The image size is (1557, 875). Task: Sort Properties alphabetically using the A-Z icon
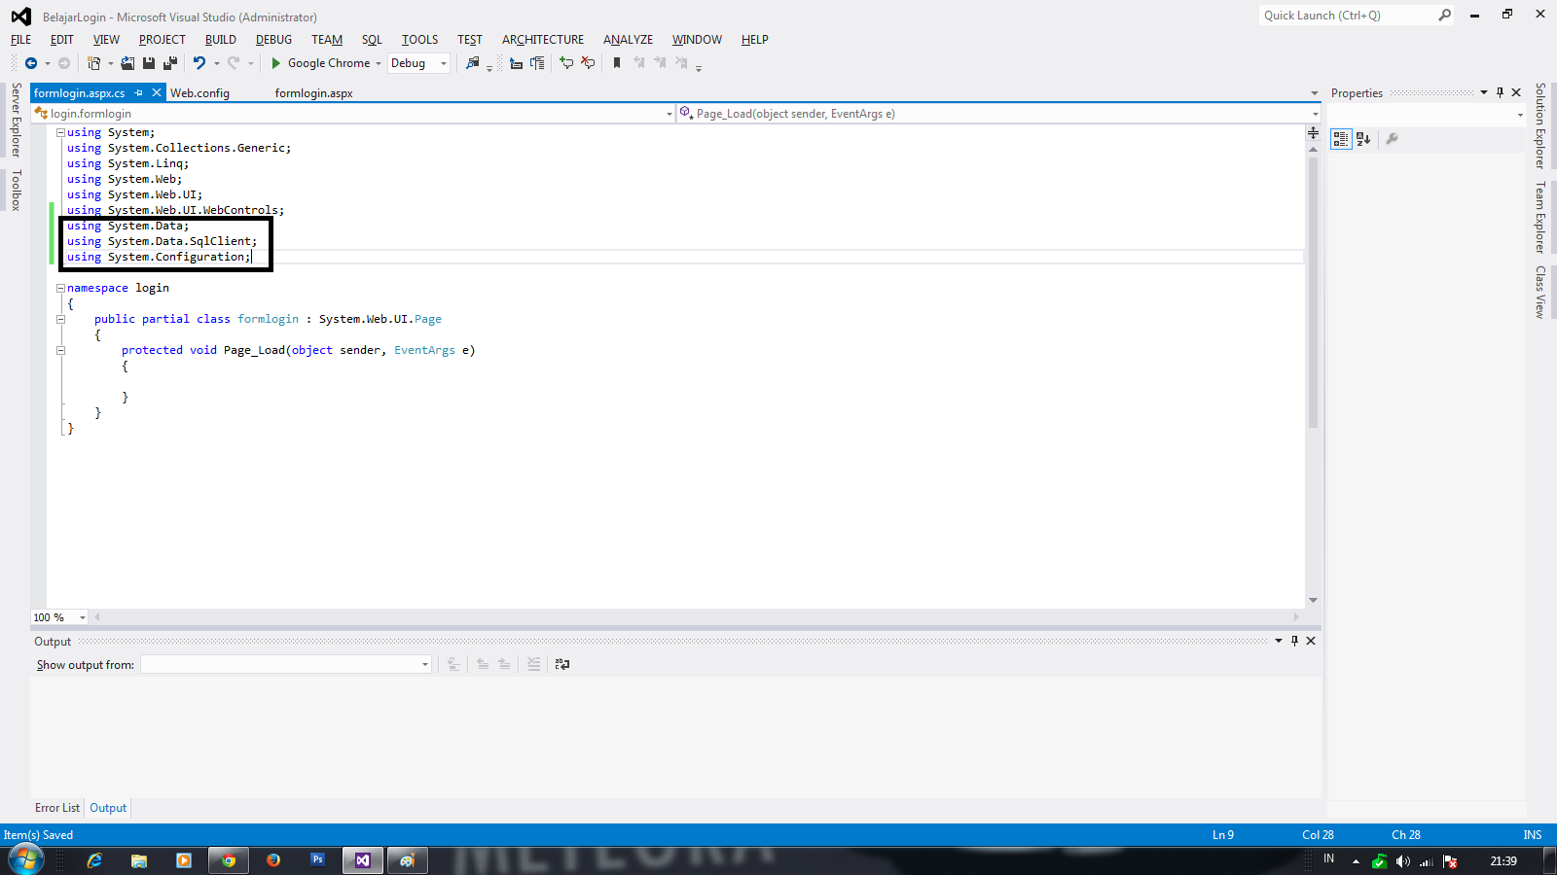tap(1364, 139)
